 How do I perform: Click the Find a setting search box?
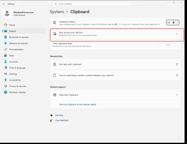tap(92, 4)
